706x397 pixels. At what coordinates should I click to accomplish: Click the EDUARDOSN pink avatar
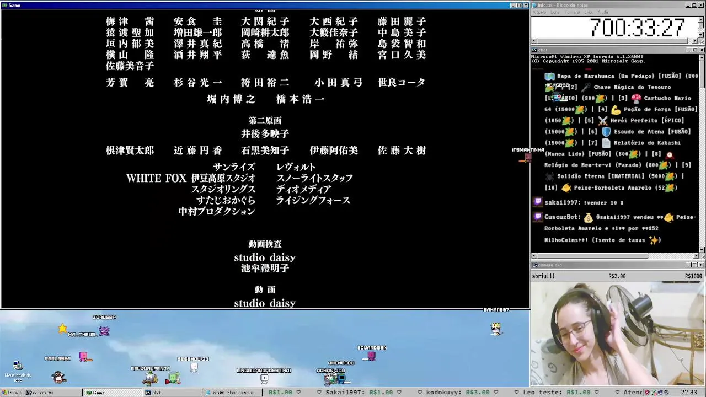click(x=371, y=356)
